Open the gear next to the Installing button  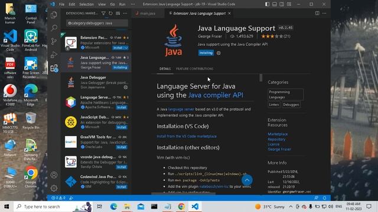(x=219, y=53)
